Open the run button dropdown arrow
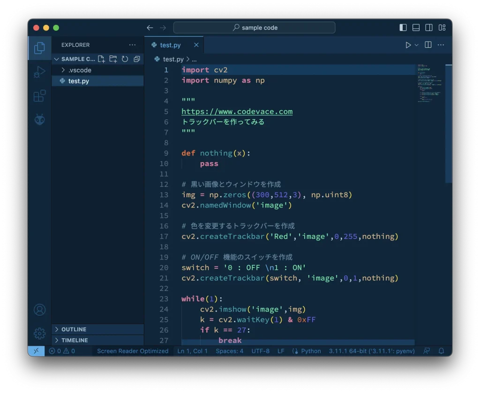 [416, 45]
